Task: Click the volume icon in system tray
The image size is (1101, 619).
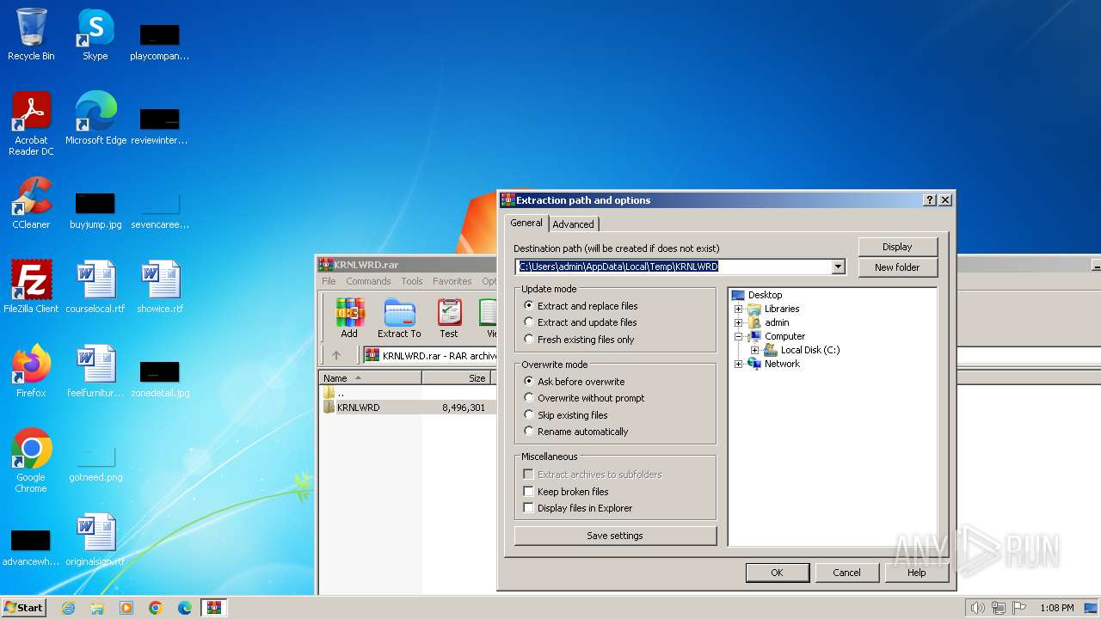Action: tap(977, 608)
